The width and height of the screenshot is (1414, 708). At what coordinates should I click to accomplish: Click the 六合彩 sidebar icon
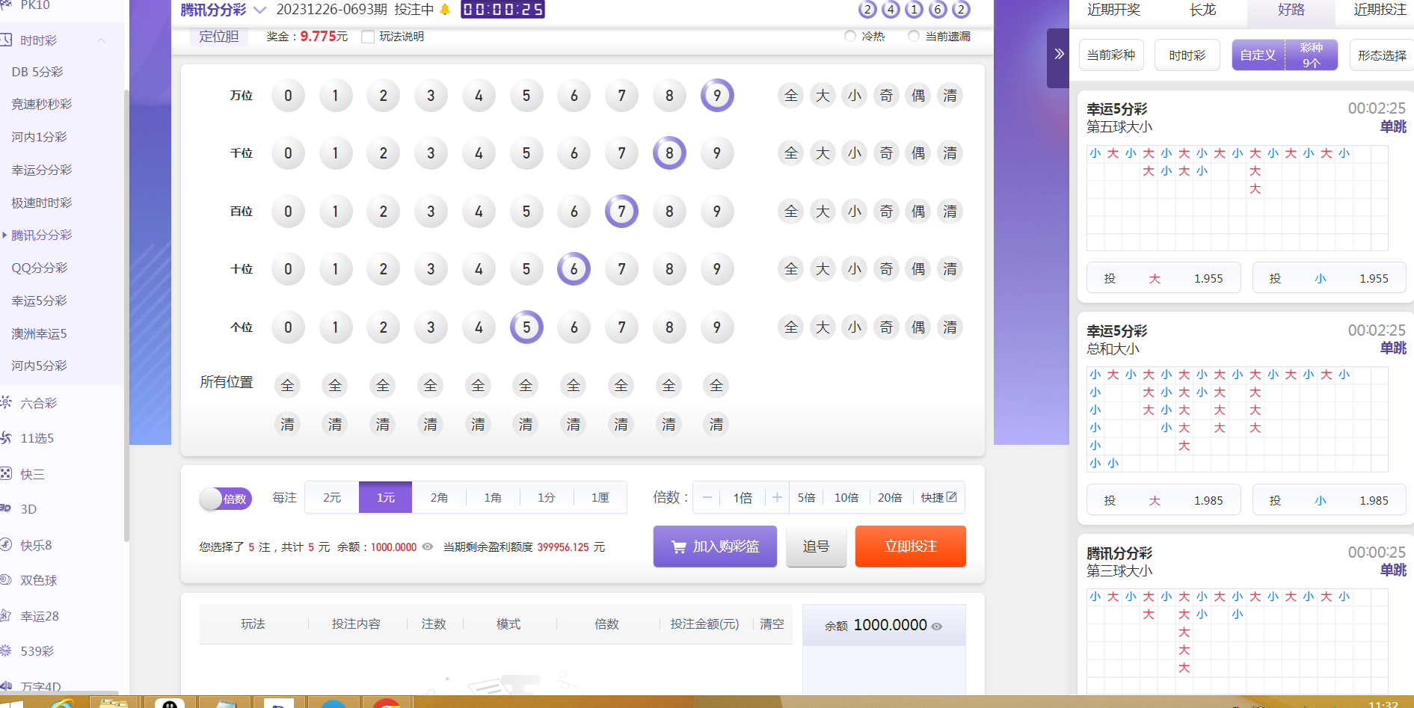coord(6,403)
